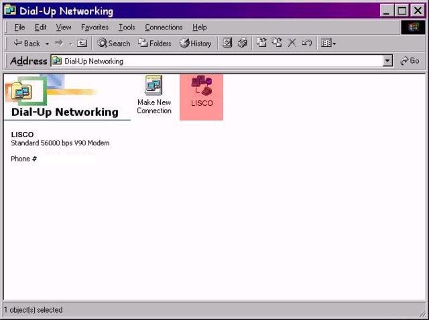The height and width of the screenshot is (320, 429).
Task: Go up one folder level
Action: point(82,44)
